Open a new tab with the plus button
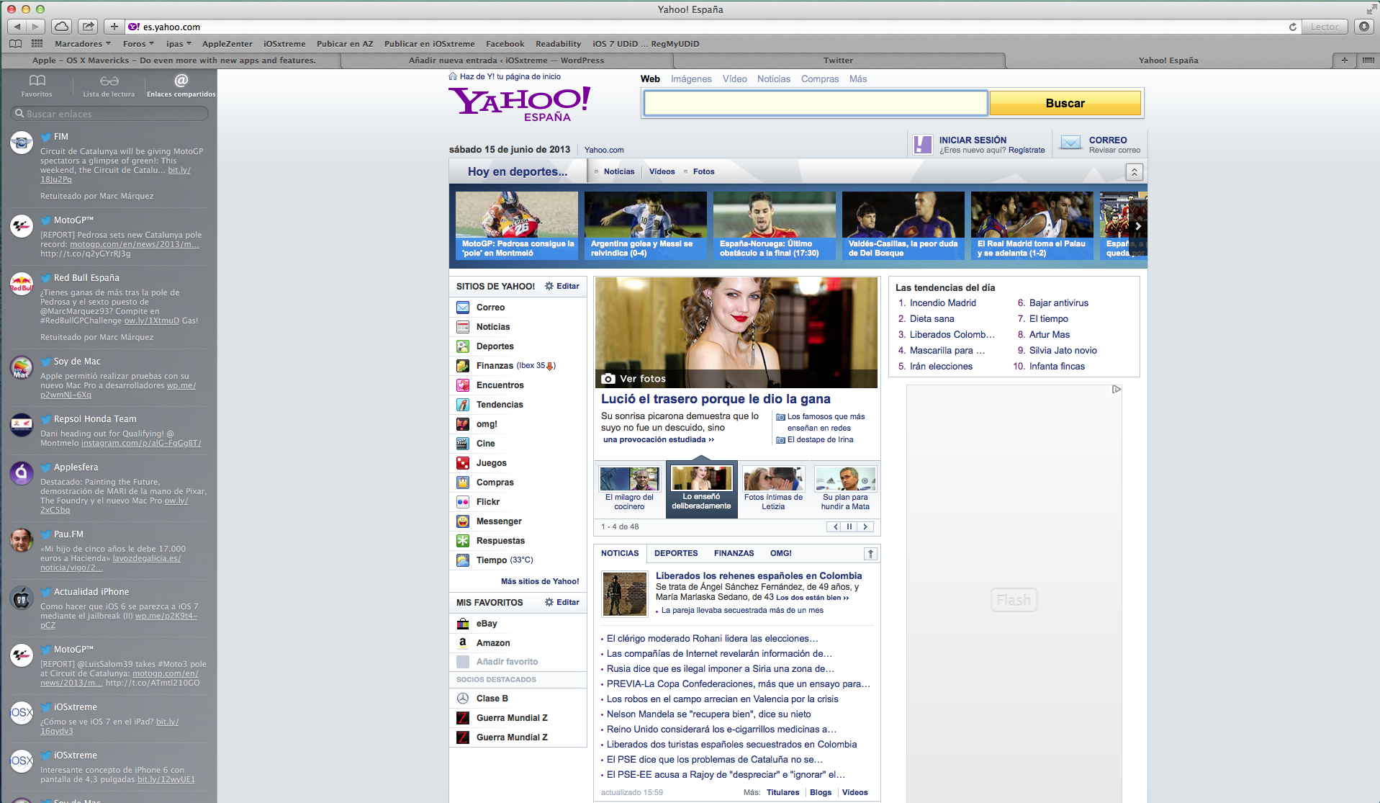The width and height of the screenshot is (1380, 803). pyautogui.click(x=1344, y=60)
